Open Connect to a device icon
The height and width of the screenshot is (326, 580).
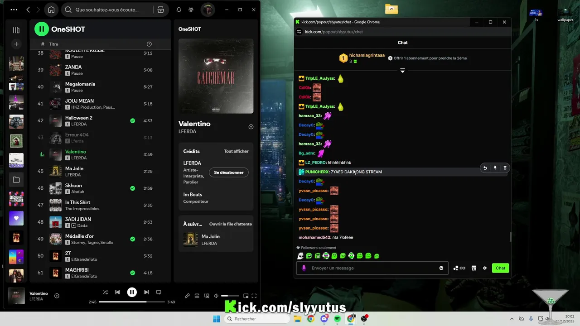pos(207,296)
